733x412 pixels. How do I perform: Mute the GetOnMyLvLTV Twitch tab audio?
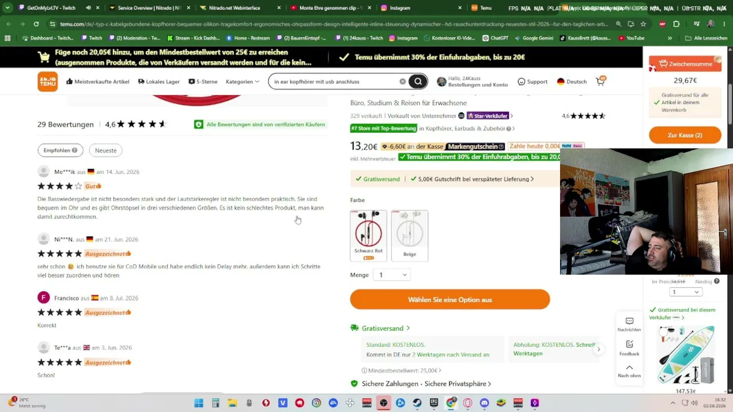coord(88,8)
